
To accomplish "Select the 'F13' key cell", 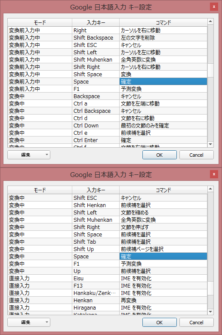I will (x=96, y=285).
